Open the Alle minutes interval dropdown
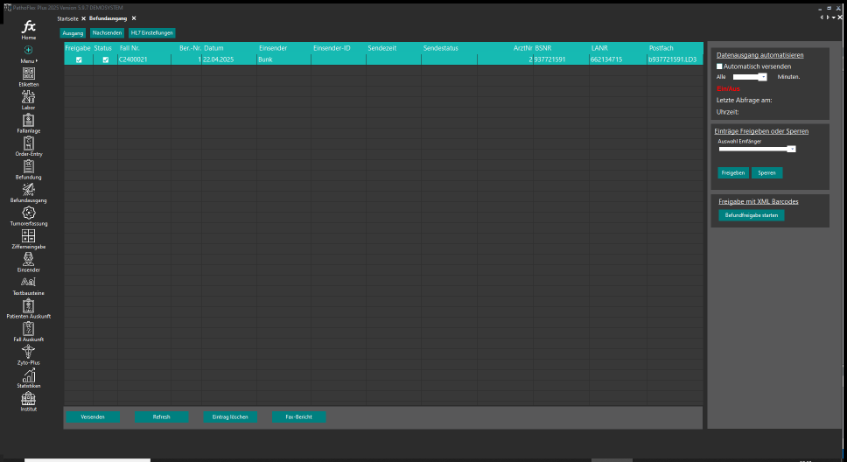 [x=763, y=77]
